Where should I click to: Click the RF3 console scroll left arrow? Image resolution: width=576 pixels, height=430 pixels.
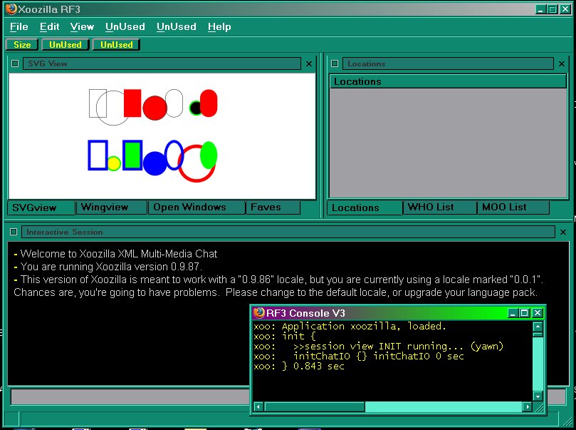pyautogui.click(x=258, y=407)
